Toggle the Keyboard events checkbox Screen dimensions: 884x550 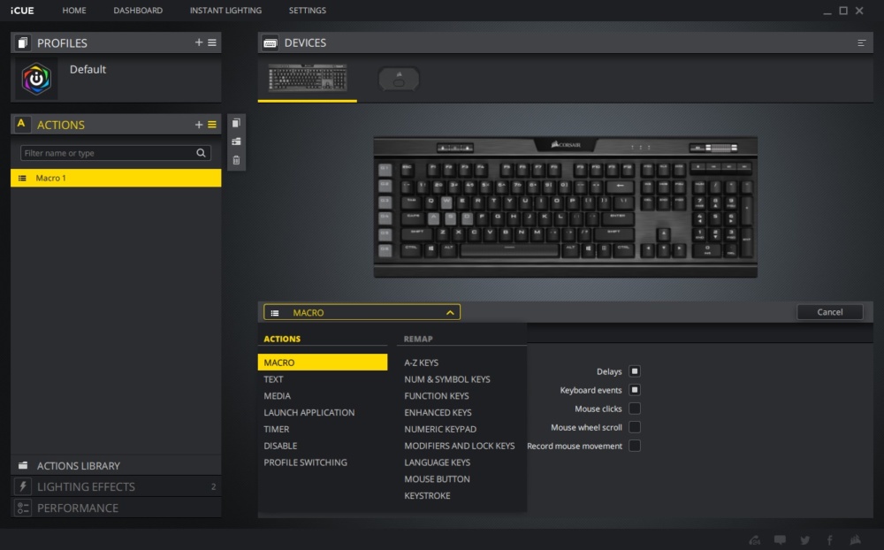(x=634, y=390)
